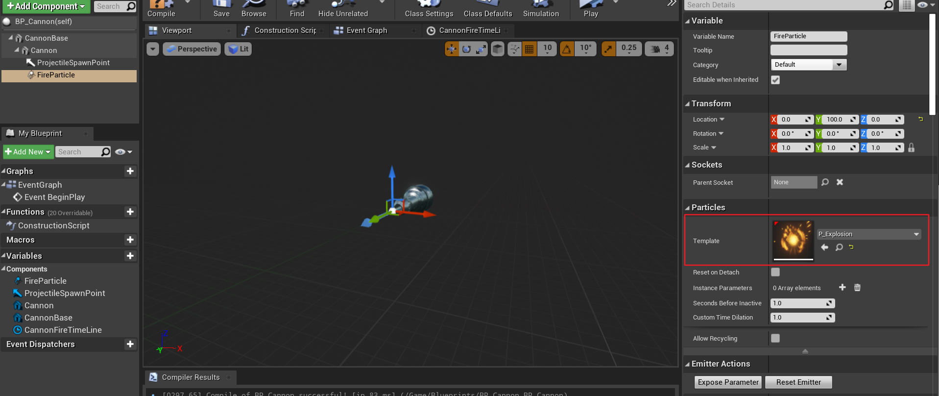
Task: Play the blueprint in editor
Action: (x=591, y=9)
